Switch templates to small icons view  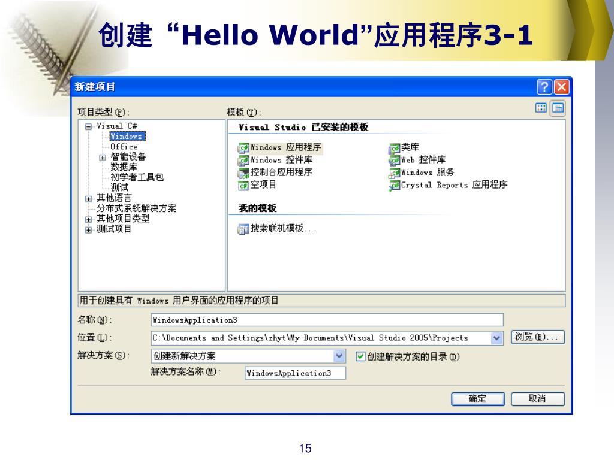(558, 108)
